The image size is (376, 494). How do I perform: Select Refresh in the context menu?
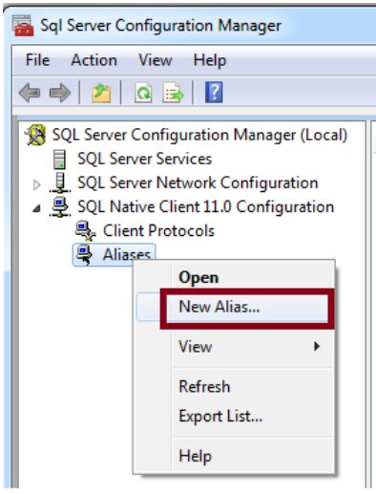(204, 387)
